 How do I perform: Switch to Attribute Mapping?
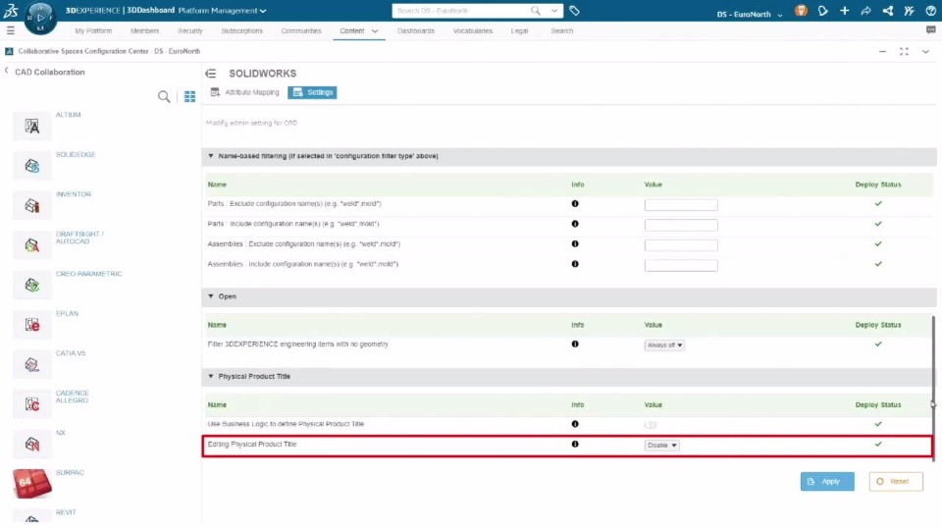(x=244, y=92)
